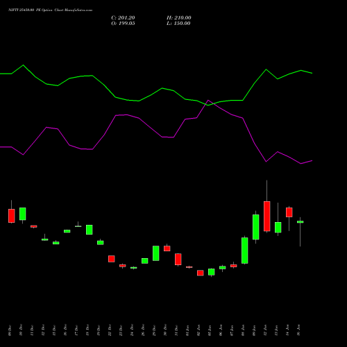Screen dimensions: 347x347
Task: Click the green candle for 10 Dec
Action: (22, 214)
